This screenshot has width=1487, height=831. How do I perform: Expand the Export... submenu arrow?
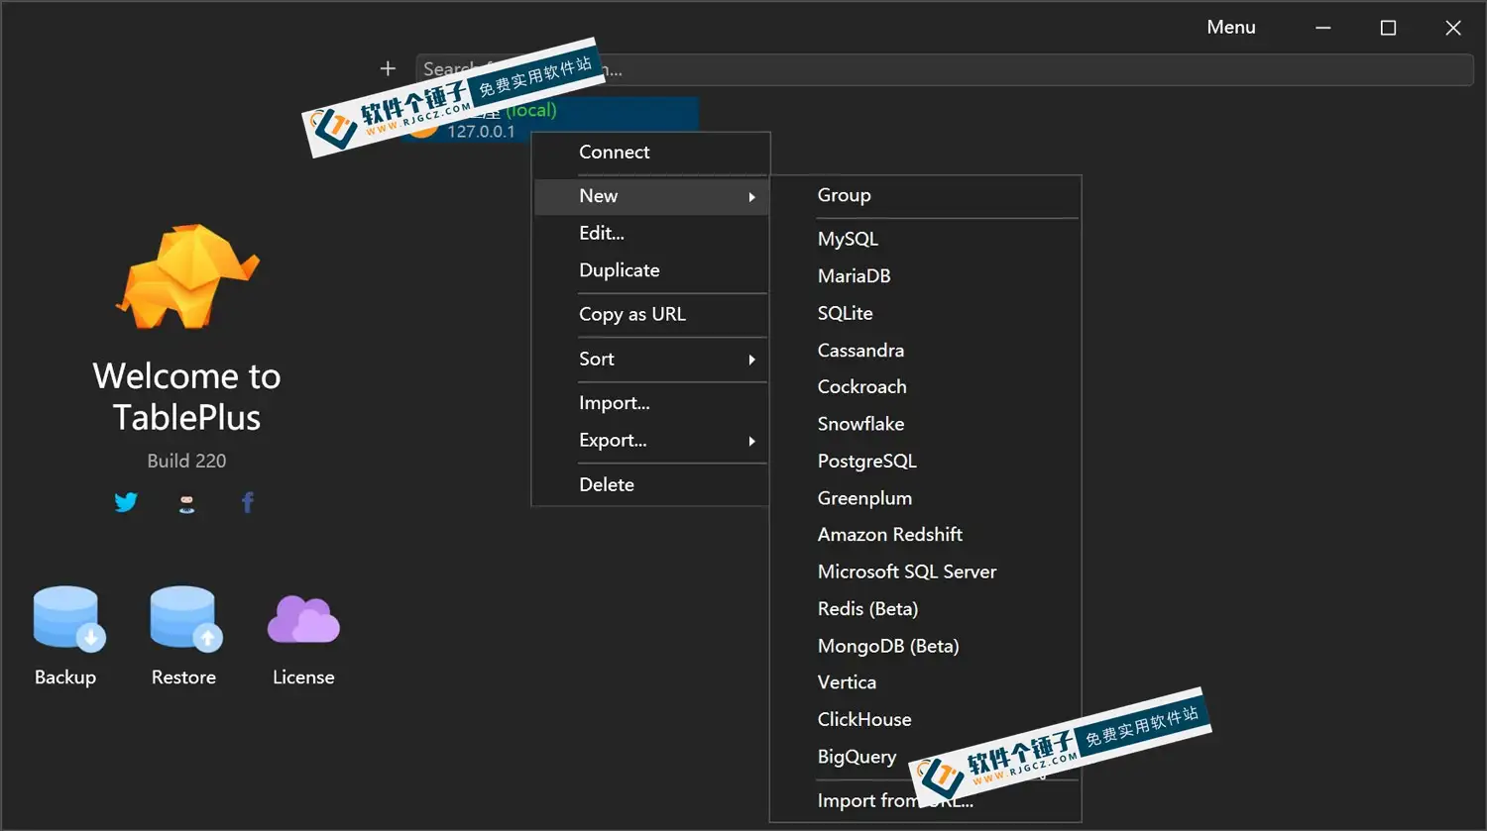[x=752, y=441]
